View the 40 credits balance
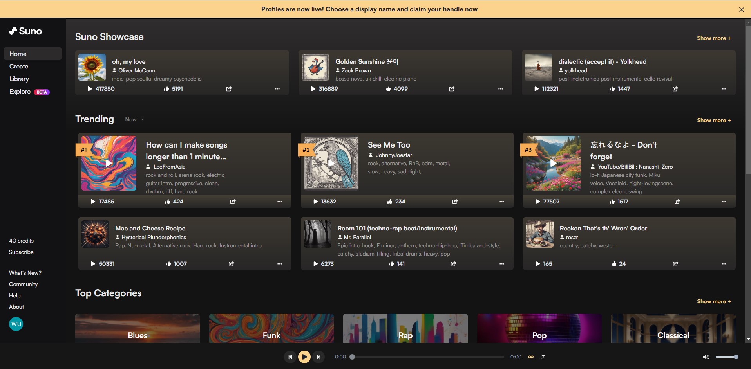This screenshot has width=751, height=369. pos(21,241)
